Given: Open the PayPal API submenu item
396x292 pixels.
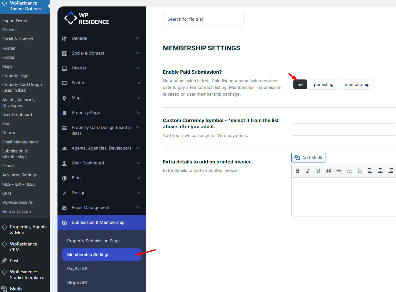Looking at the screenshot, I should (x=78, y=268).
